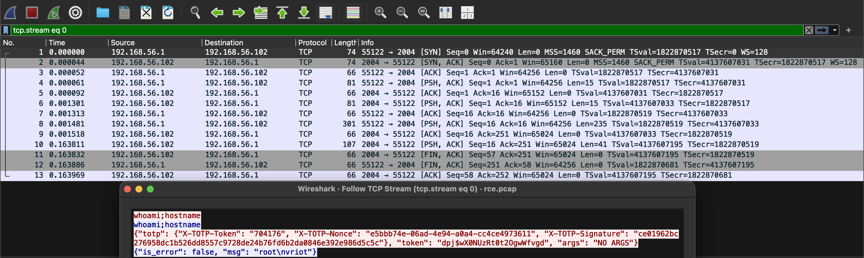This screenshot has height=258, width=864.
Task: Sort by the Destination column header
Action: [249, 43]
